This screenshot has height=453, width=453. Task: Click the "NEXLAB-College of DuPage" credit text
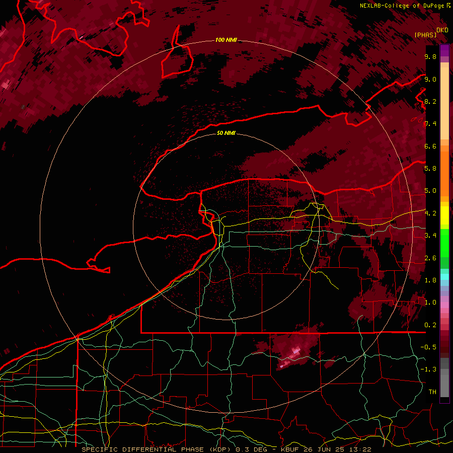(402, 6)
